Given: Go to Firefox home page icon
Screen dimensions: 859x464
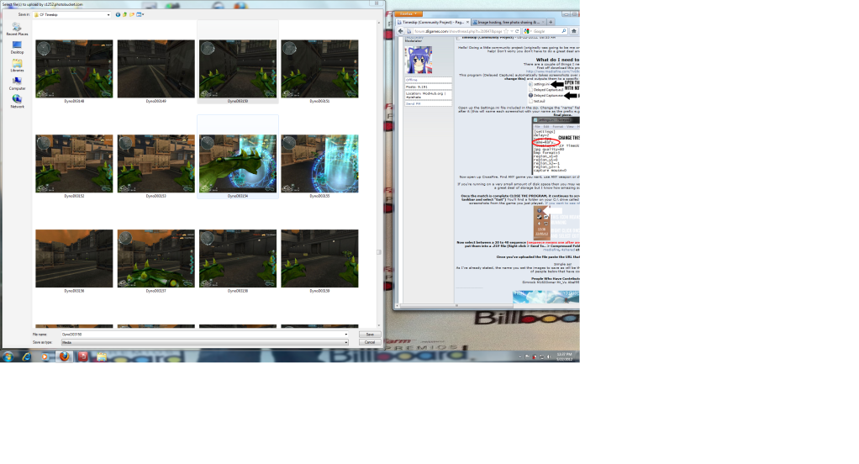Looking at the screenshot, I should (x=573, y=31).
